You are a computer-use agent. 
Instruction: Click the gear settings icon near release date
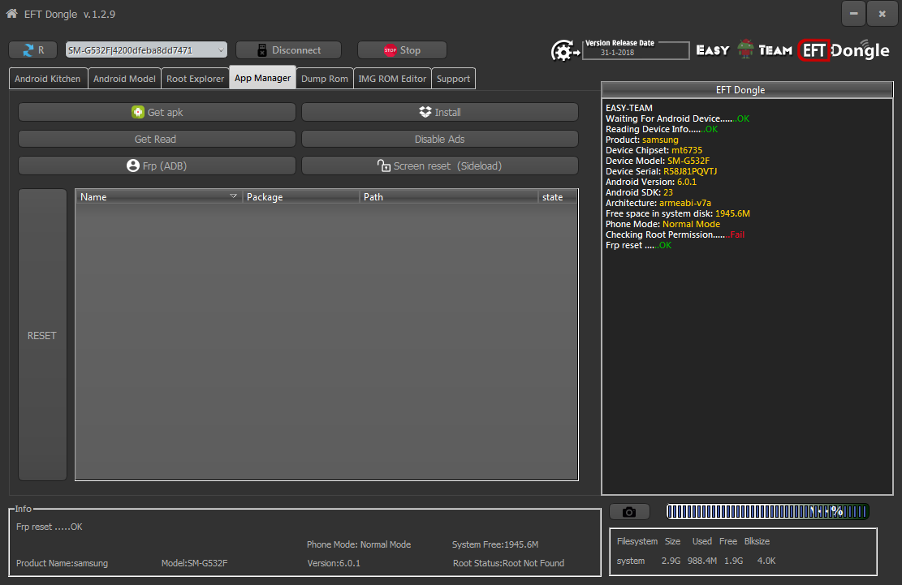click(564, 51)
